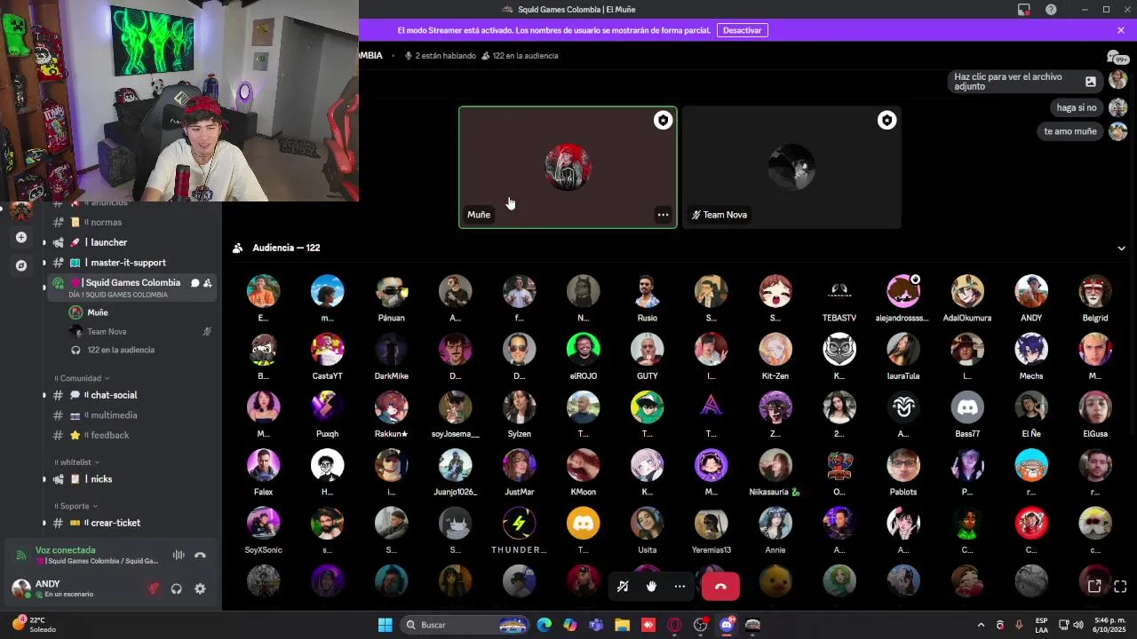Open Discord Help icon in title bar
Screen dimensions: 1137x639
click(1052, 10)
